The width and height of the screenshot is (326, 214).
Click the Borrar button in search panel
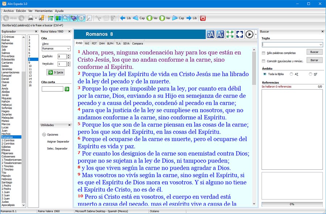coord(314,60)
